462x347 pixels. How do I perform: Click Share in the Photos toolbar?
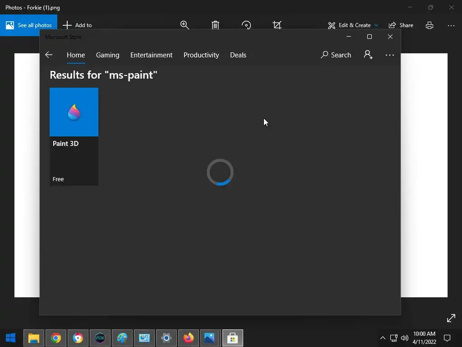point(401,25)
